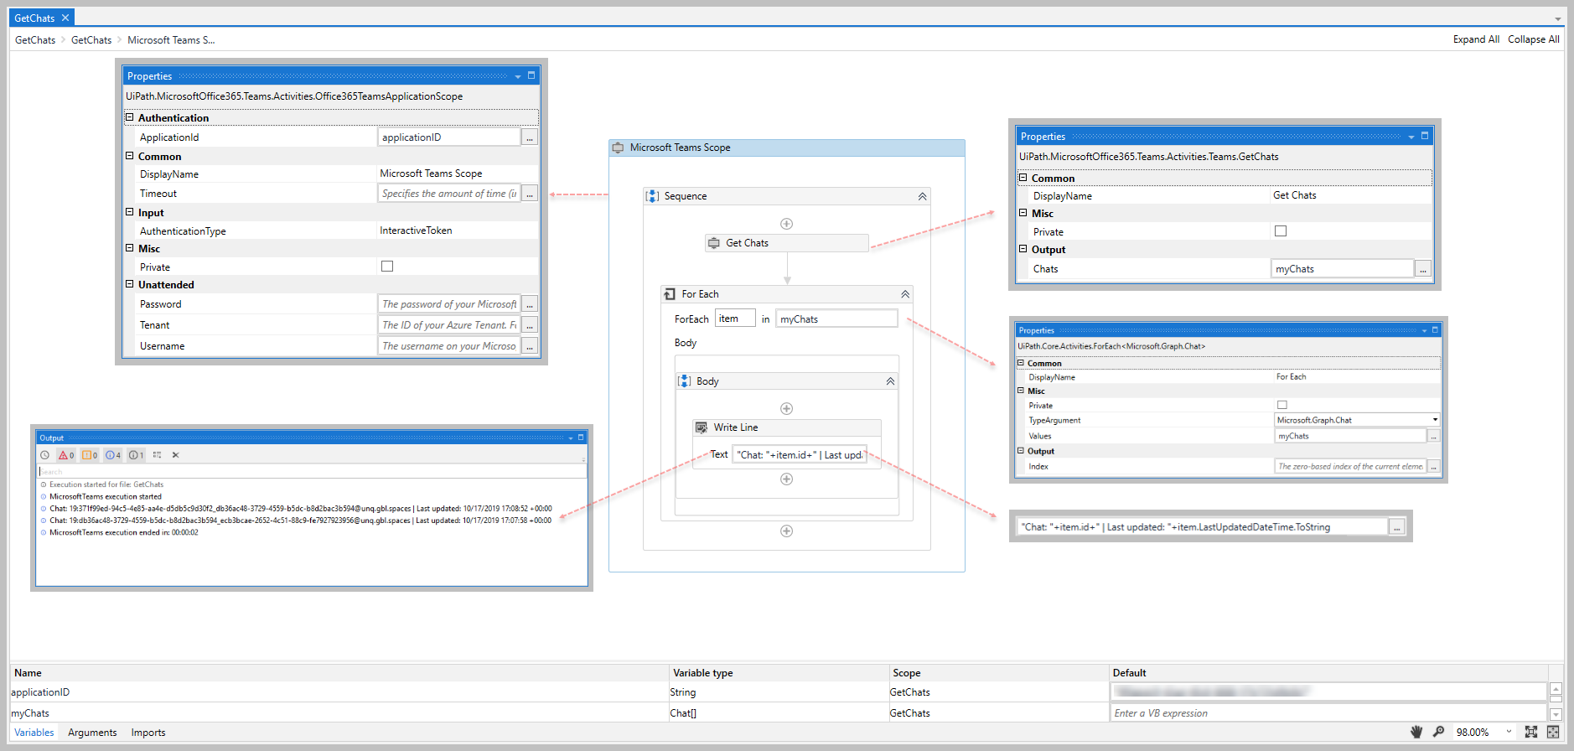Click Expand All
The width and height of the screenshot is (1574, 751).
pos(1476,39)
